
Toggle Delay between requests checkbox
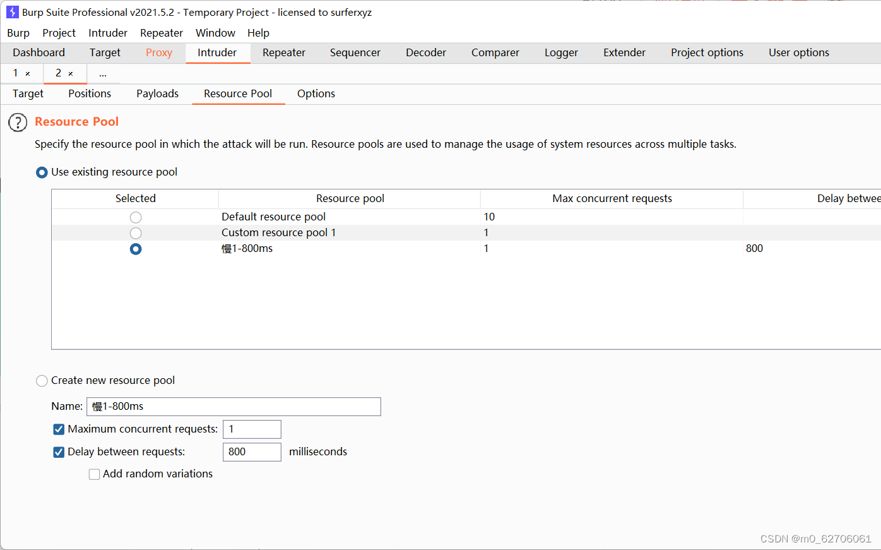[x=59, y=452]
